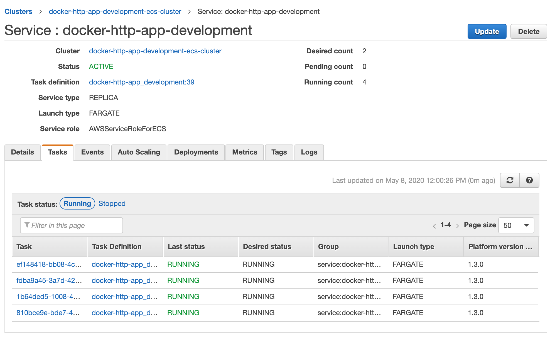Open the Auto Scaling tab
This screenshot has width=555, height=339.
coord(139,152)
